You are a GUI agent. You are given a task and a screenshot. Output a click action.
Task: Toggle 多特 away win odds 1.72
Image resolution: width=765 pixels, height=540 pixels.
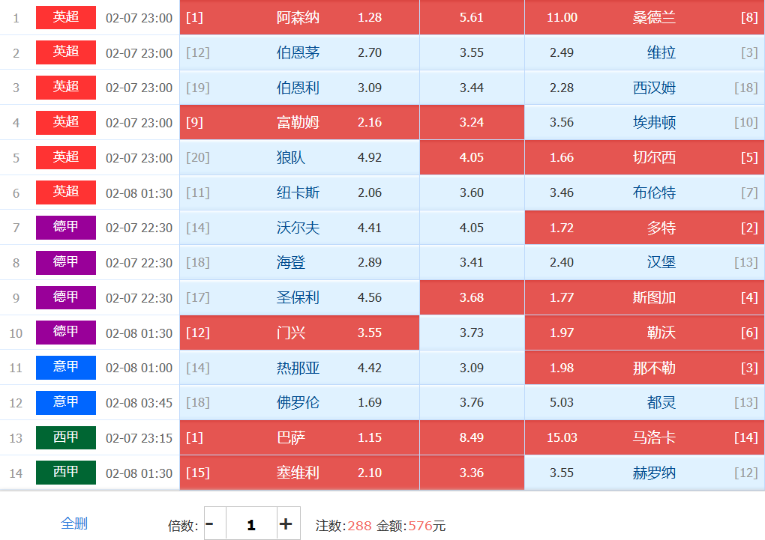tap(644, 228)
